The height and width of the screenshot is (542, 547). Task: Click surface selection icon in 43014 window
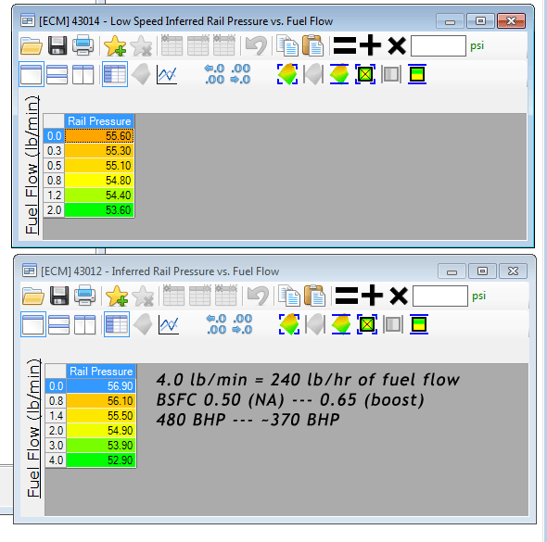287,74
